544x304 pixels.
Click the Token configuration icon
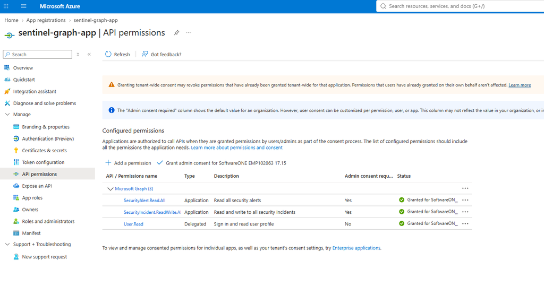click(16, 162)
